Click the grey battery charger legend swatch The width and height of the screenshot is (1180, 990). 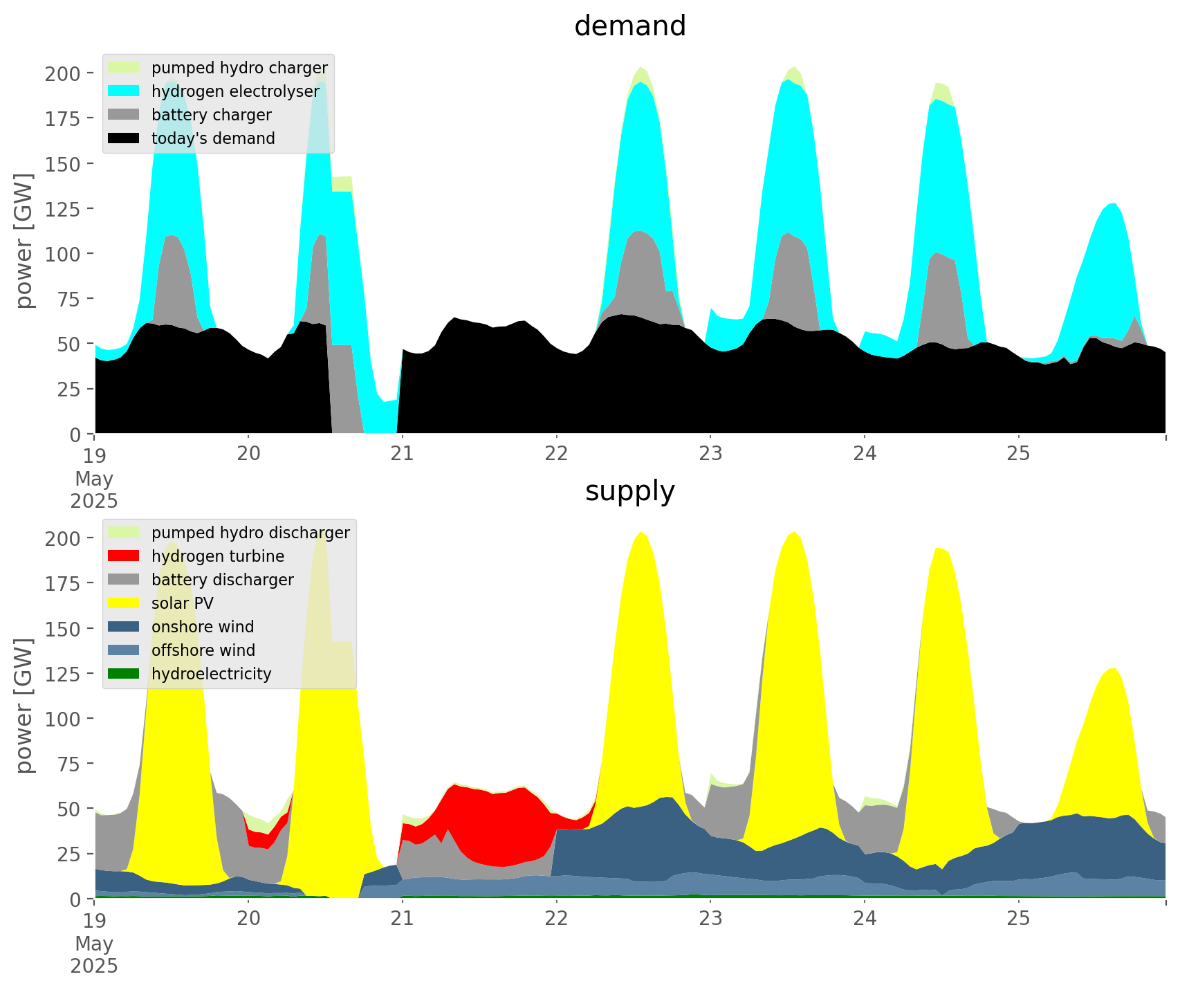click(124, 115)
